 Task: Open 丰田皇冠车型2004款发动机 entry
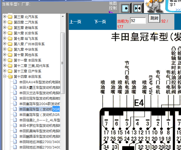click(x=40, y=104)
